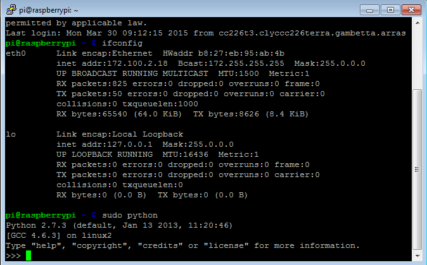Viewport: 427px width, 265px height.
Task: Click the Python 2.7.3 version line
Action: click(119, 225)
